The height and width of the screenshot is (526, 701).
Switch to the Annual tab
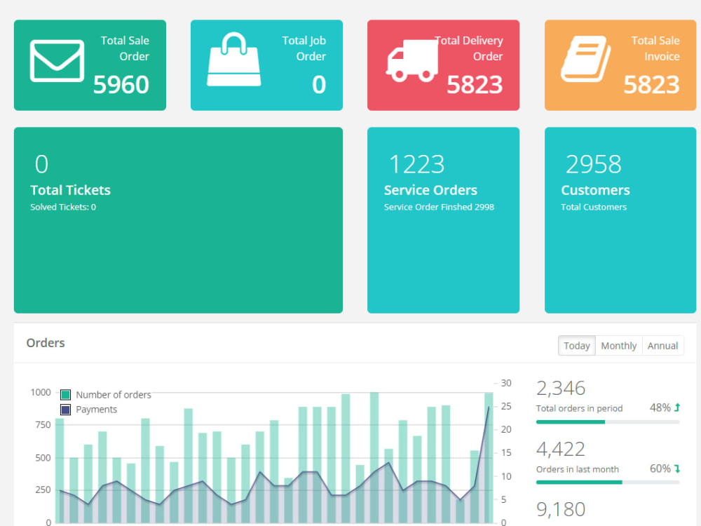[662, 346]
